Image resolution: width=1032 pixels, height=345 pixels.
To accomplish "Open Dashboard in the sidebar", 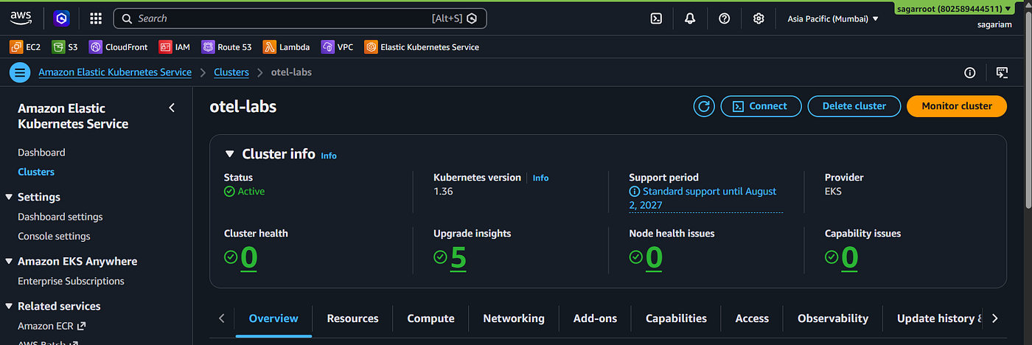I will pyautogui.click(x=41, y=153).
